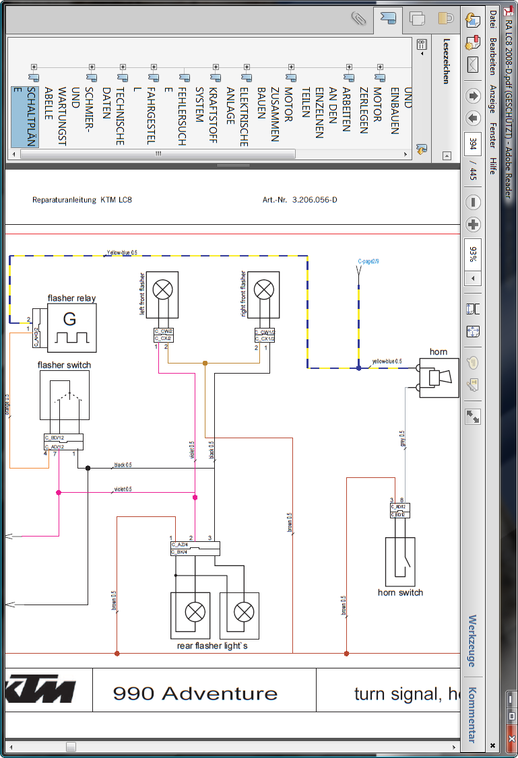Image resolution: width=518 pixels, height=758 pixels.
Task: Click the previous page arrow button
Action: pos(473,95)
